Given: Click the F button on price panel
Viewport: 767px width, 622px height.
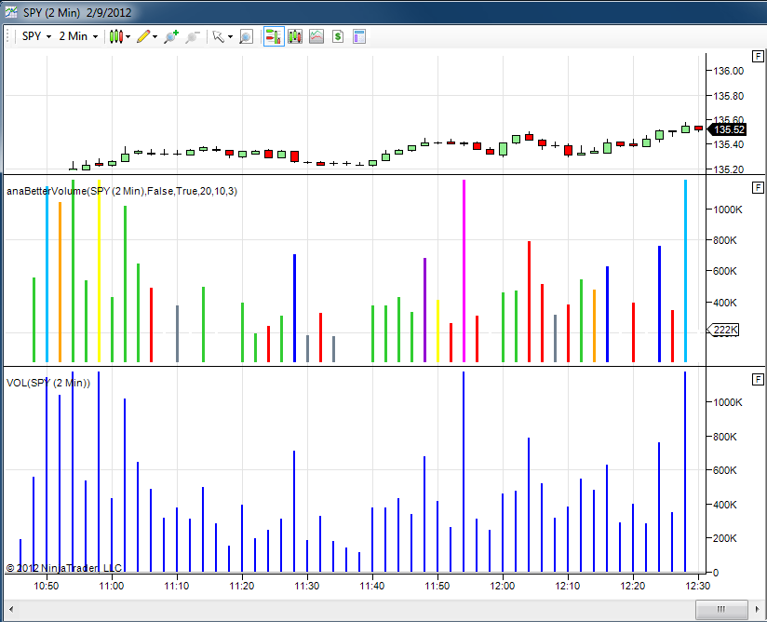Looking at the screenshot, I should (x=758, y=56).
